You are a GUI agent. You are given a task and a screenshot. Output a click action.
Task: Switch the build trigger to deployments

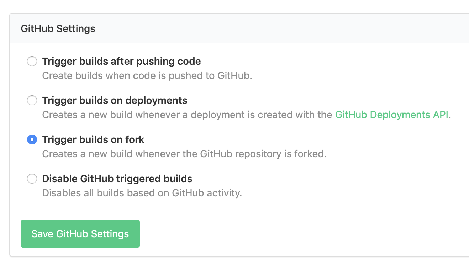coord(32,100)
